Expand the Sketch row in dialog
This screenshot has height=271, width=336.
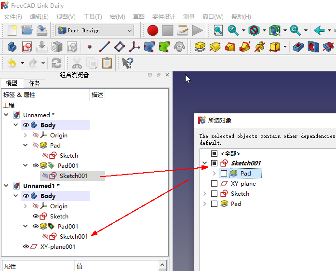(205, 193)
